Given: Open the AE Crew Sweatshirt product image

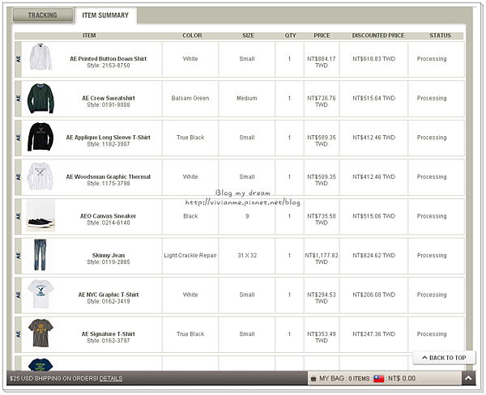Looking at the screenshot, I should click(40, 98).
